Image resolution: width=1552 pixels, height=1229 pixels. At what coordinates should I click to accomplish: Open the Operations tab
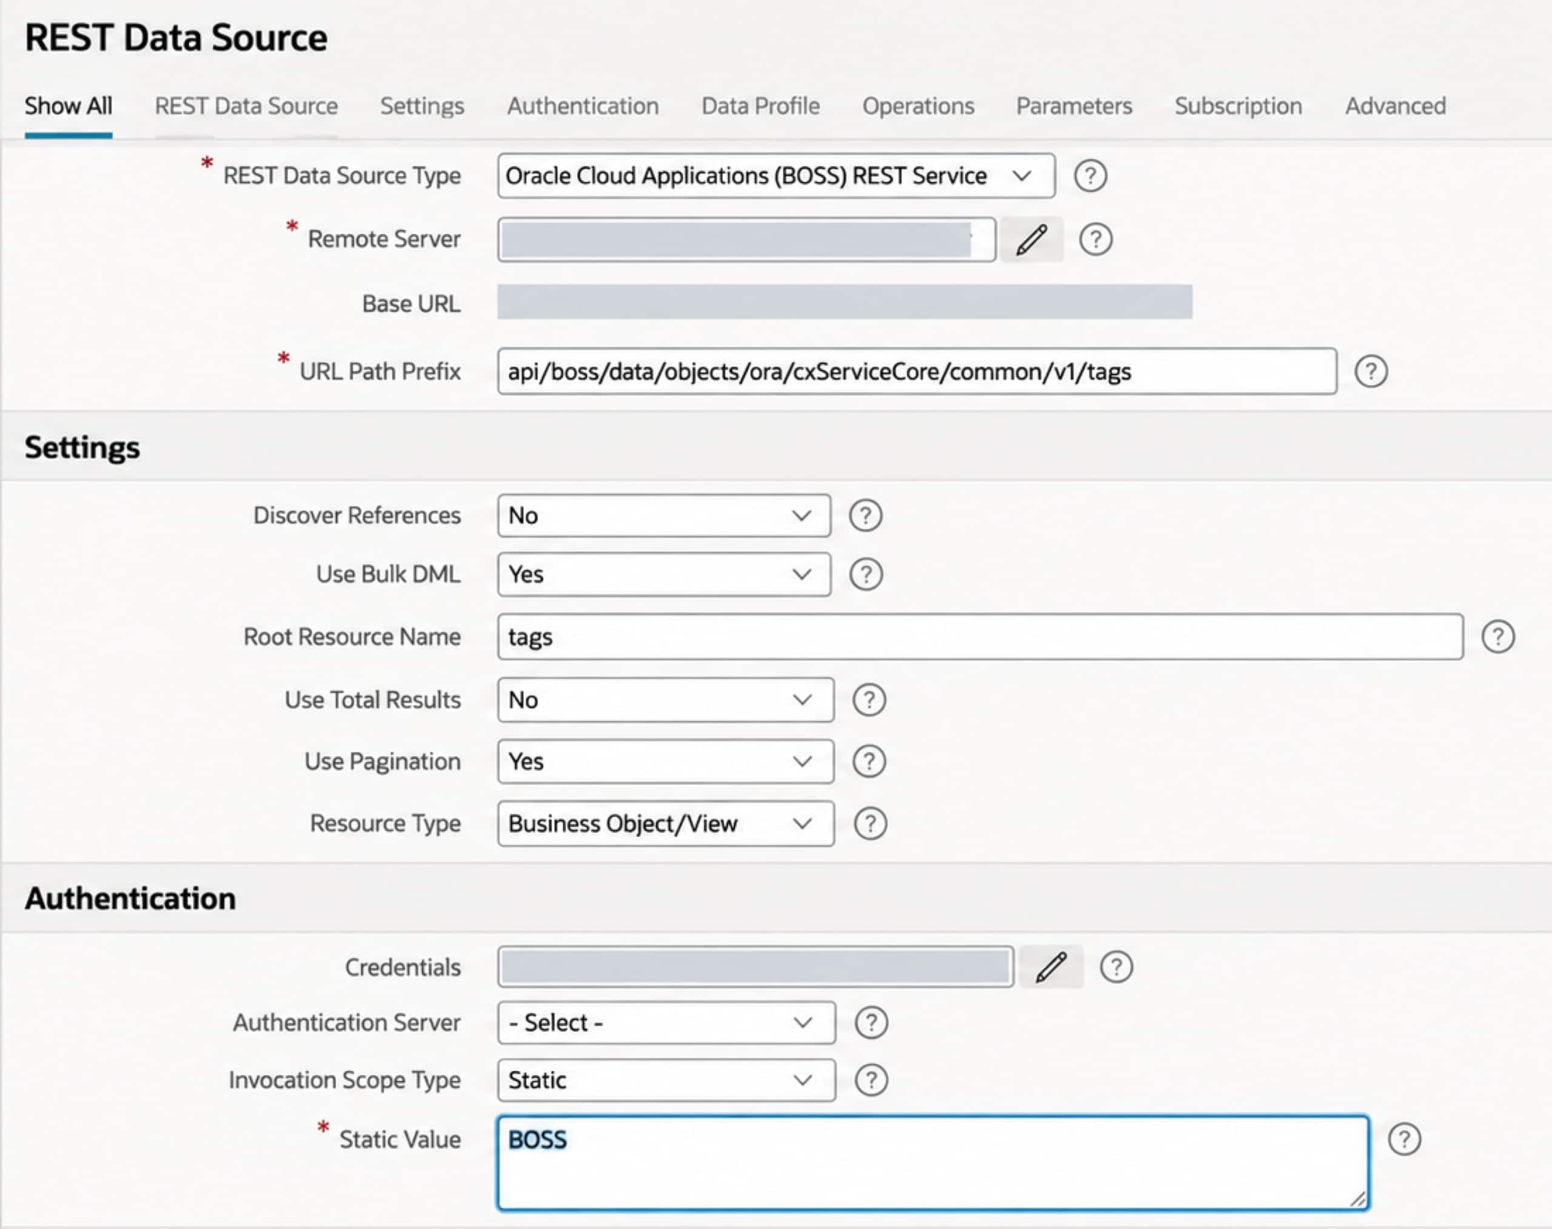[x=918, y=107]
